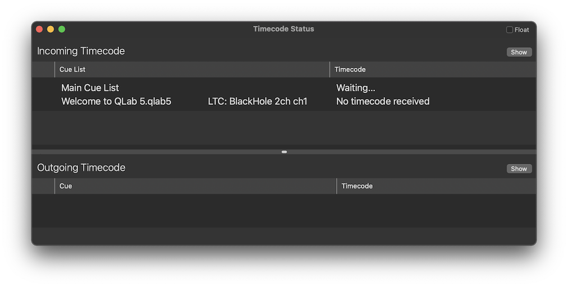The width and height of the screenshot is (568, 287).
Task: Select the LTC: BlackHole 2ch ch1 label
Action: click(x=257, y=101)
